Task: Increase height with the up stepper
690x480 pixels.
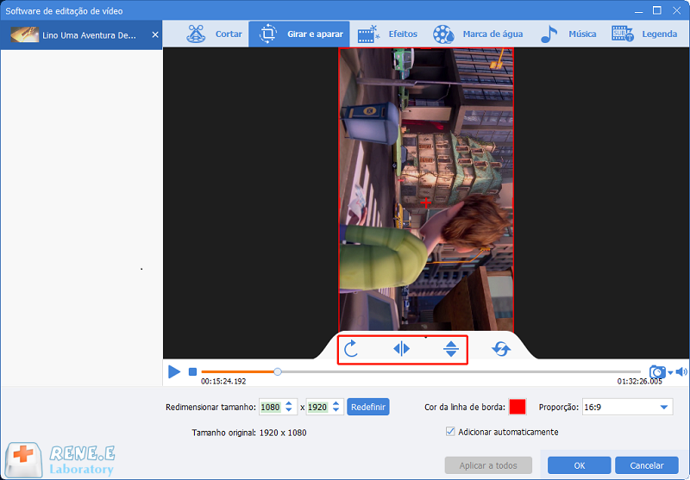Action: 336,403
